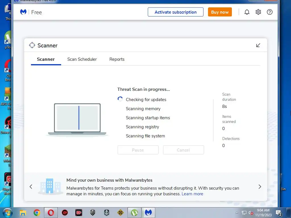
Task: Open Driver Booster gear taskbar icon
Action: pyautogui.click(x=65, y=213)
